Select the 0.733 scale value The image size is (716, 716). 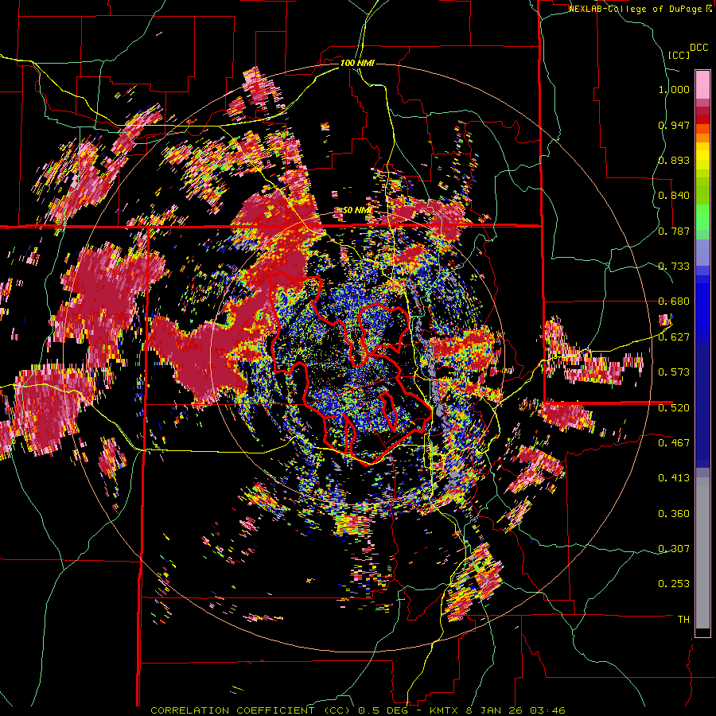coord(674,267)
